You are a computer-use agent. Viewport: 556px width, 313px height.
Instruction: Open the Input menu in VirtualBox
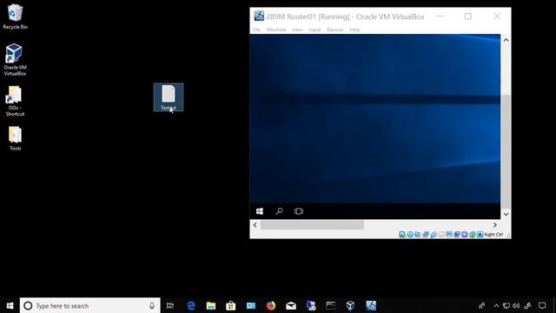pos(314,30)
